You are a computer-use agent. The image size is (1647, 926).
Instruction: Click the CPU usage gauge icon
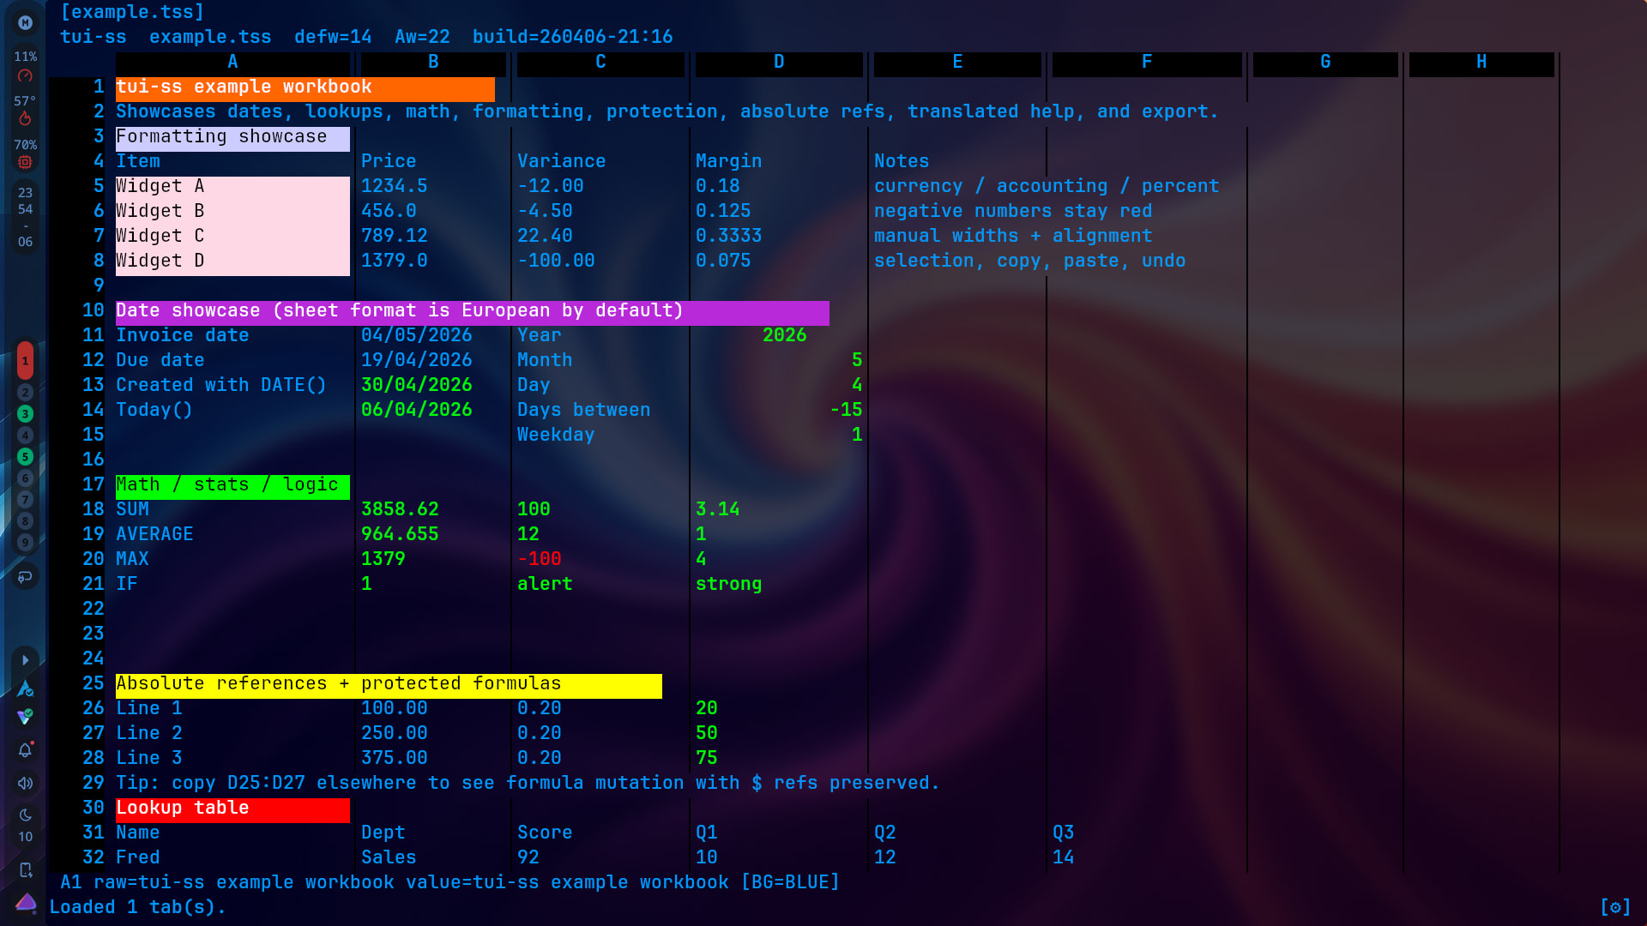[25, 75]
